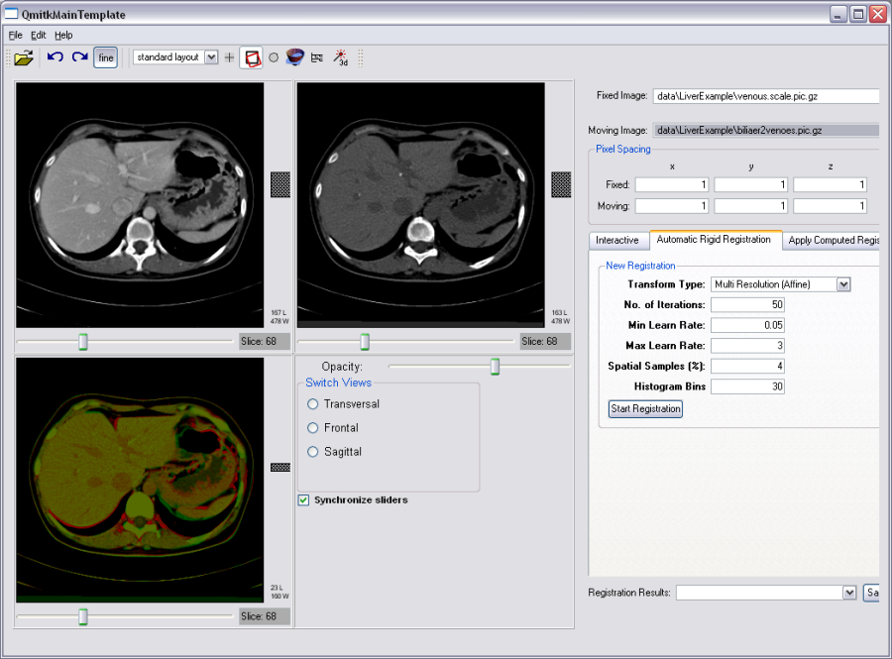Toggle the 'fine' toolbar button
The height and width of the screenshot is (659, 892).
point(106,57)
